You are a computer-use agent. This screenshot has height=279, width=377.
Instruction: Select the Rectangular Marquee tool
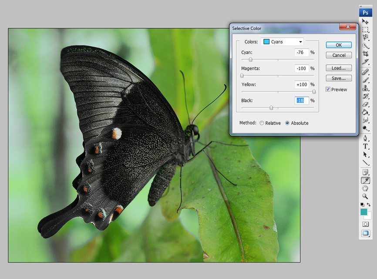pos(365,30)
